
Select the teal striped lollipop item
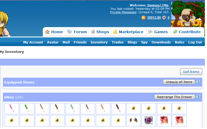[x=73, y=108]
